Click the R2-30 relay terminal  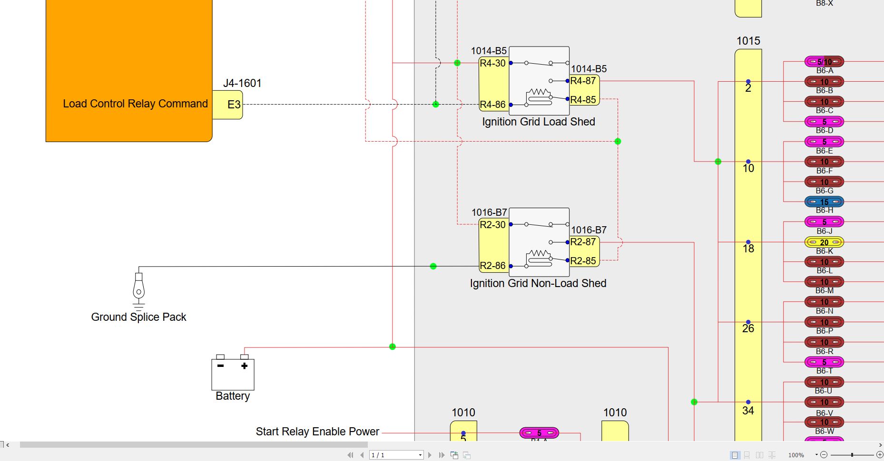click(492, 224)
